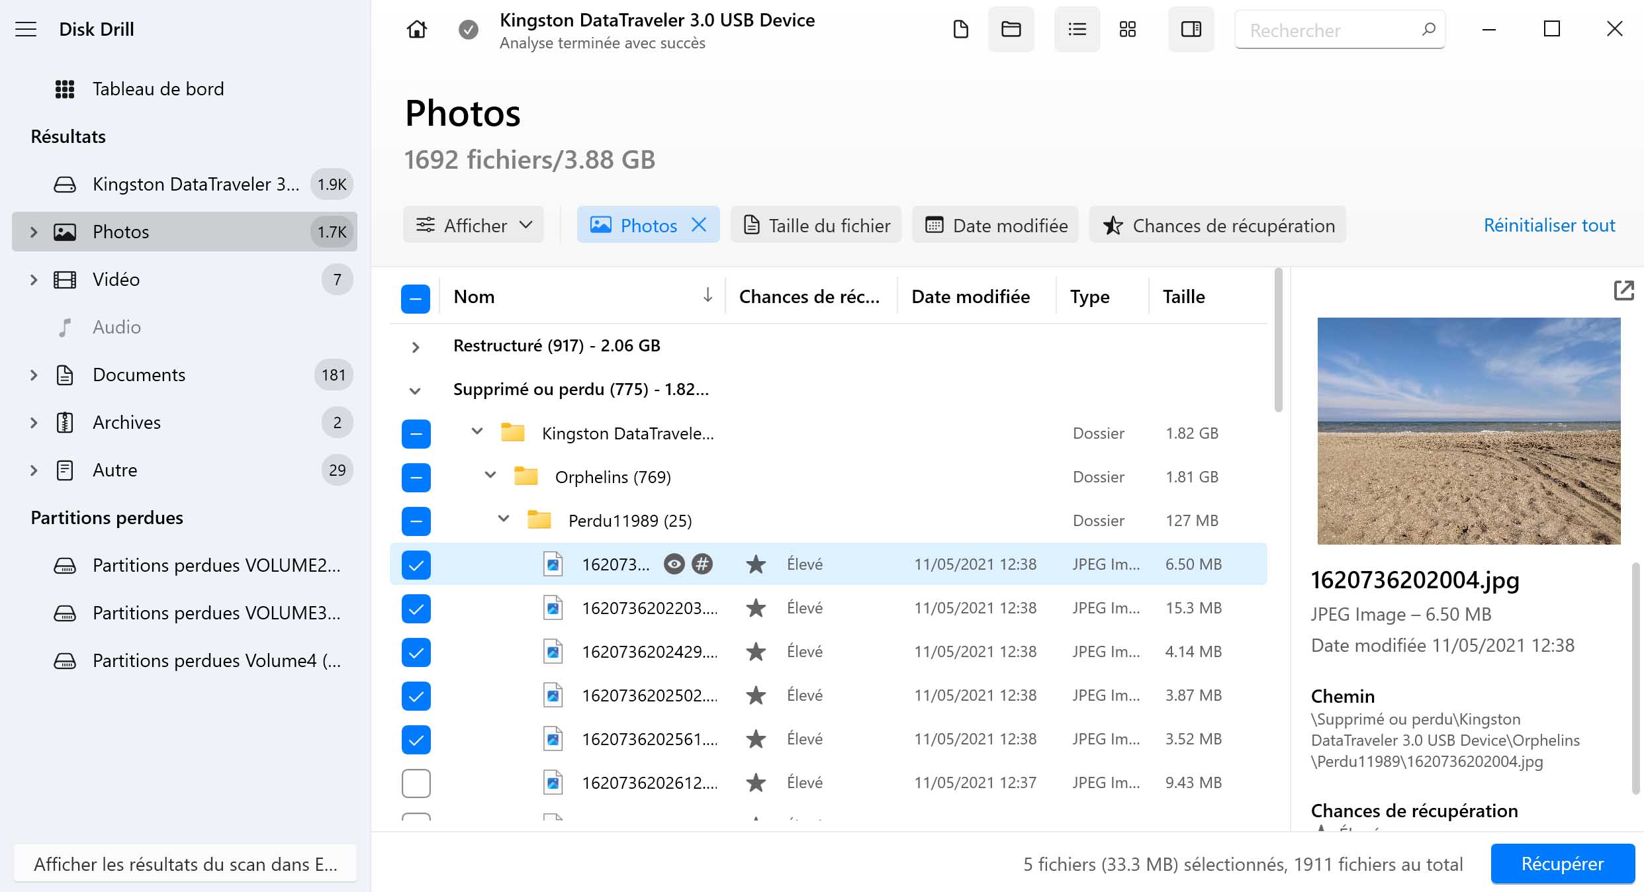
Task: Click the Récupérer button
Action: [1563, 864]
